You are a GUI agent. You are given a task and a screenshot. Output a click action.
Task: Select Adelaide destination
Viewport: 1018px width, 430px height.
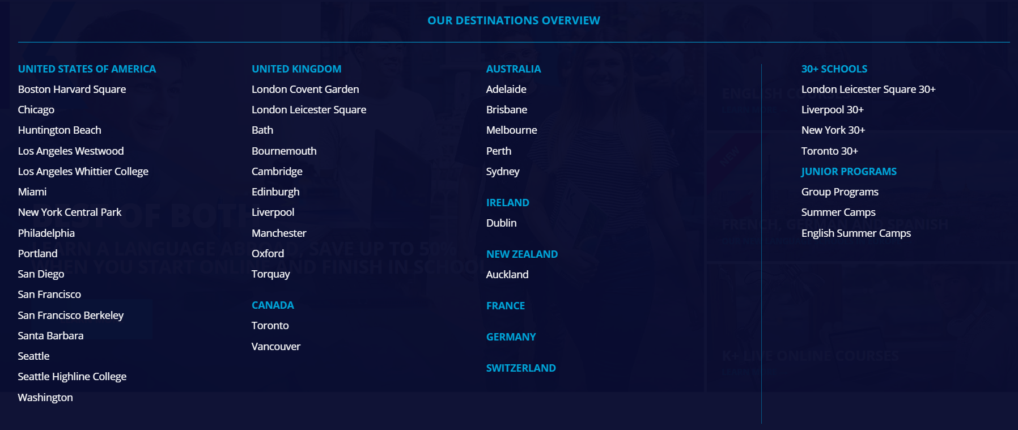point(506,89)
